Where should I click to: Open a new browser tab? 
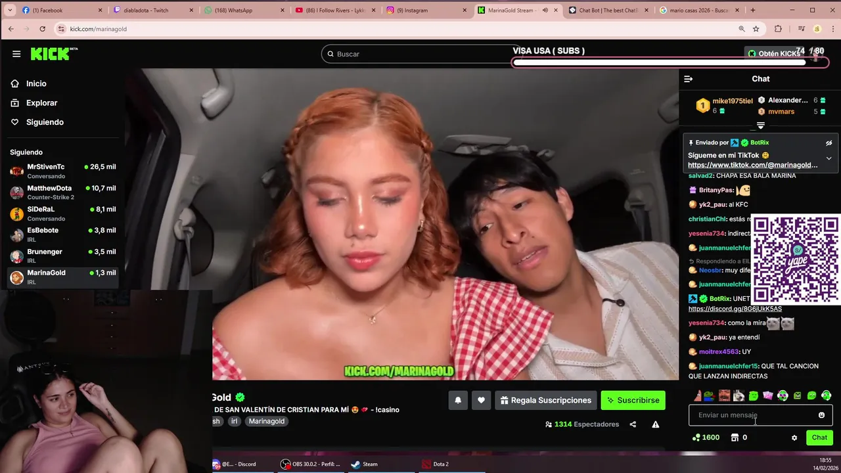(753, 10)
